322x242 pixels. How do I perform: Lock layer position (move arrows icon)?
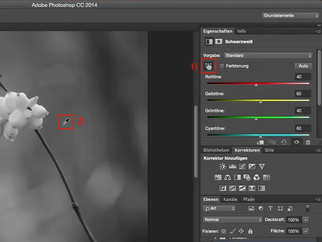241,231
